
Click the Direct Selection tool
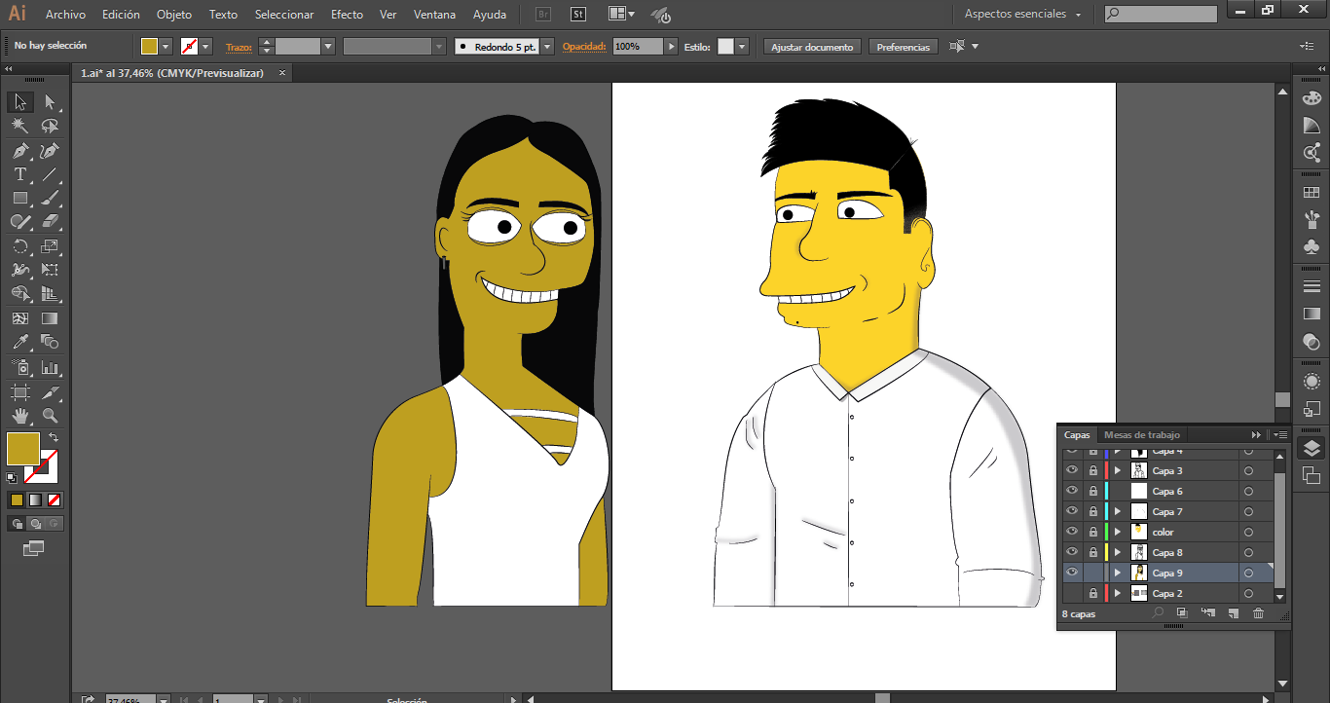coord(50,102)
